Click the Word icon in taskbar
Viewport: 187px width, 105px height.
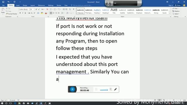coord(41,103)
